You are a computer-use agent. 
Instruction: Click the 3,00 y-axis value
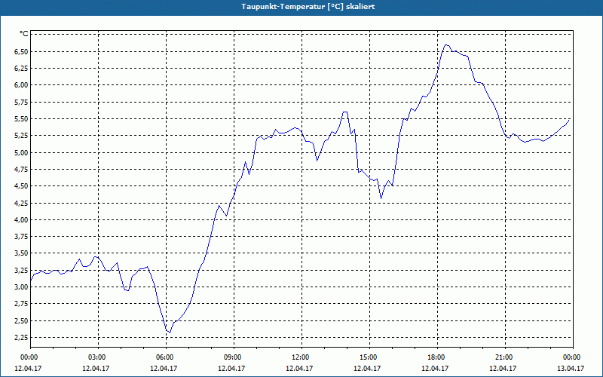(x=21, y=287)
